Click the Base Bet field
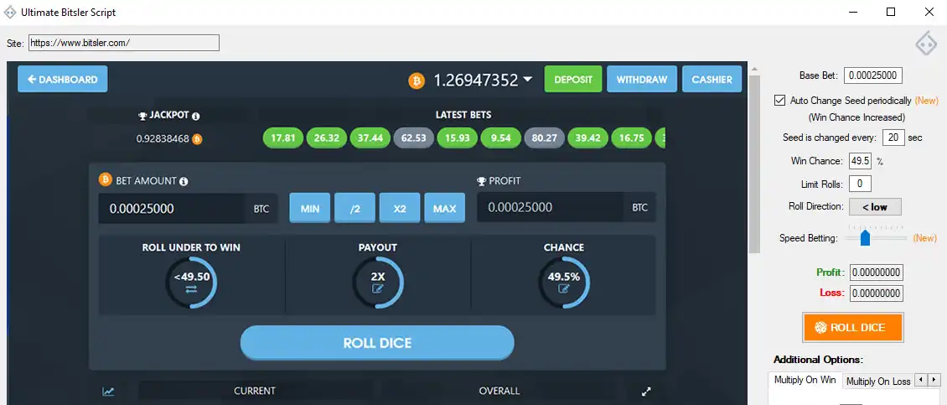 pos(872,75)
